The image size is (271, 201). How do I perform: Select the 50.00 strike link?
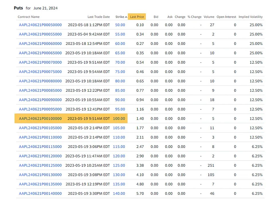point(120,25)
